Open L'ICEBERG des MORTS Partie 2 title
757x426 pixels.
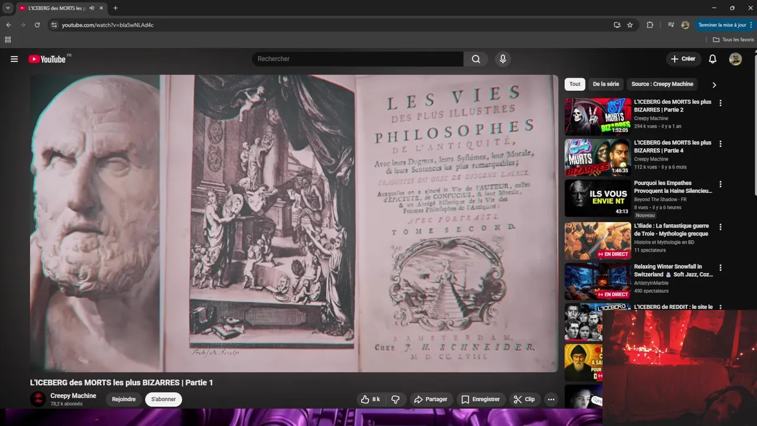pos(672,106)
